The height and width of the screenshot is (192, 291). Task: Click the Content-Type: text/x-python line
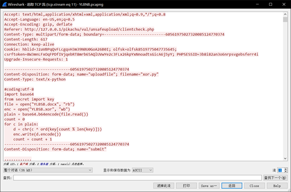point(35,79)
